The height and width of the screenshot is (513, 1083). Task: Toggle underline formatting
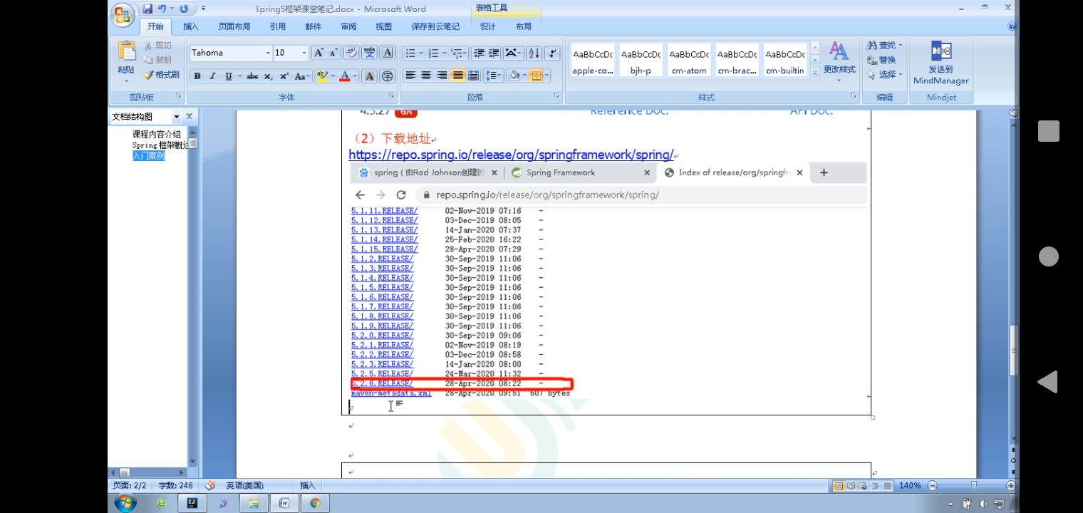tap(228, 76)
